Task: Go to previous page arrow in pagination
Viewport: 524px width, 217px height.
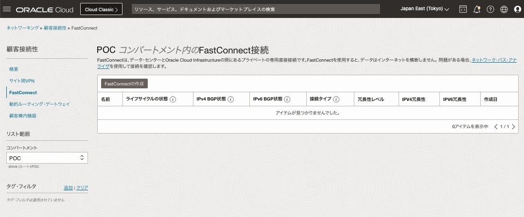Action: click(496, 127)
